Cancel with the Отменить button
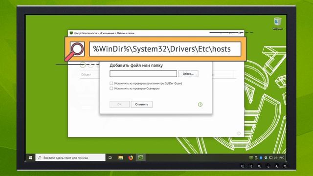 pos(141,104)
